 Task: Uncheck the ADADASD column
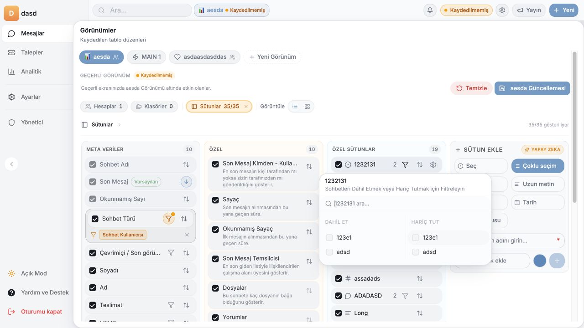tap(338, 296)
